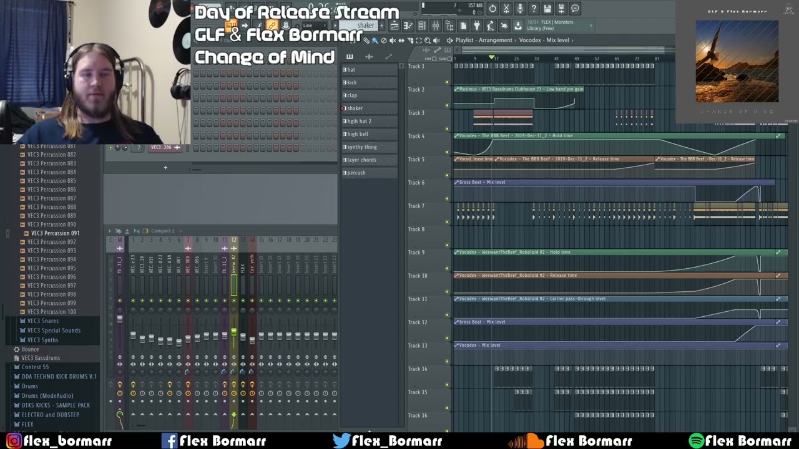Click the channel's mixer track number 7 field
This screenshot has width=799, height=449.
139,148
